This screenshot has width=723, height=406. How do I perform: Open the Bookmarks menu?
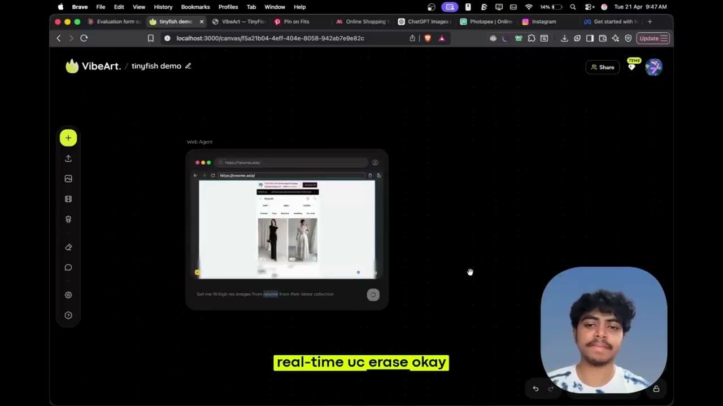[x=195, y=7]
